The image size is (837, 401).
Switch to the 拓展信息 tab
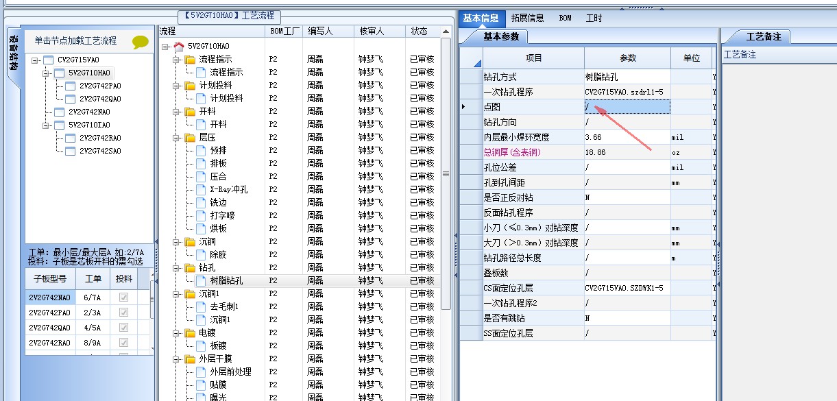[x=527, y=19]
